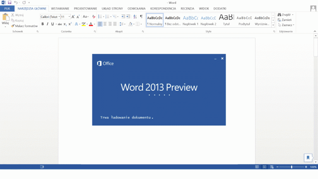Close the Word 2013 Preview splash
The width and height of the screenshot is (318, 179).
tap(222, 58)
